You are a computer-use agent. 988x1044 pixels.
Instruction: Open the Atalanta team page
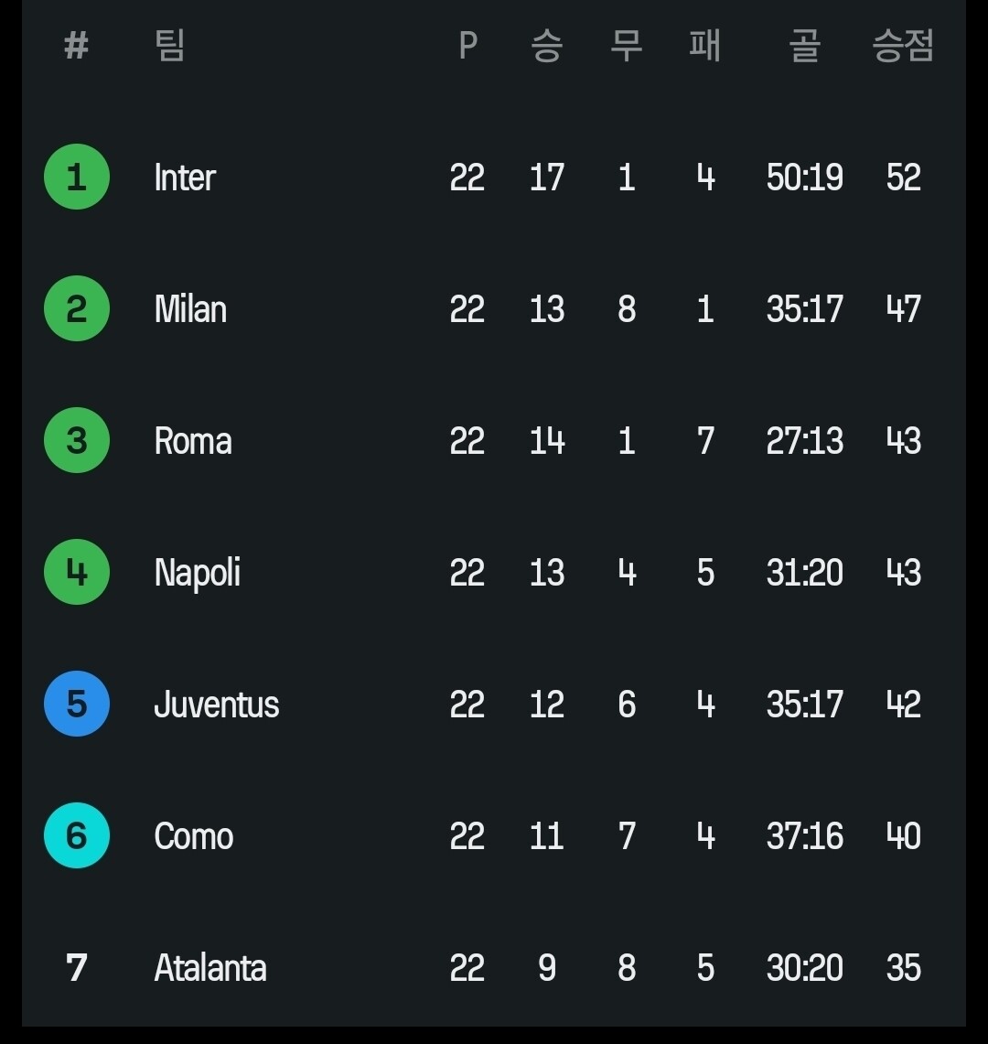click(210, 968)
